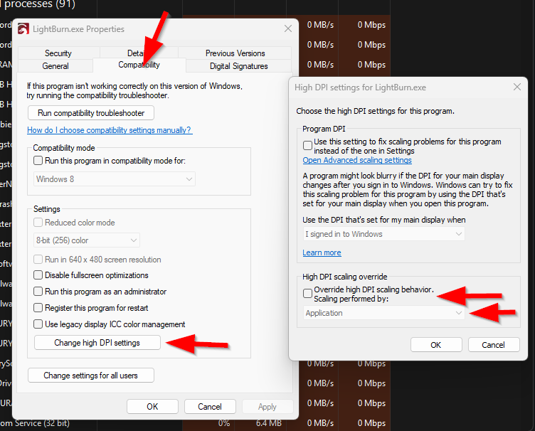Expand 'I signed in to Windows' dropdown
The width and height of the screenshot is (535, 431).
[x=384, y=234]
